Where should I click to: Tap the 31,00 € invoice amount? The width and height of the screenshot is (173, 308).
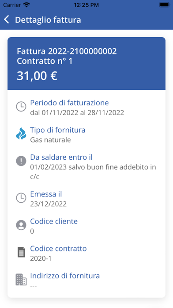point(37,76)
